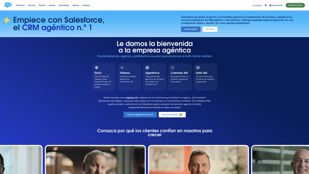This screenshot has width=309, height=174.
Task: Click the Tableau card icon
Action: coord(122,68)
